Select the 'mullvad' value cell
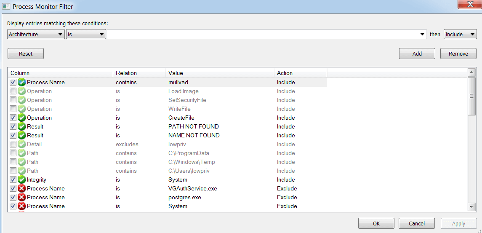 [178, 82]
